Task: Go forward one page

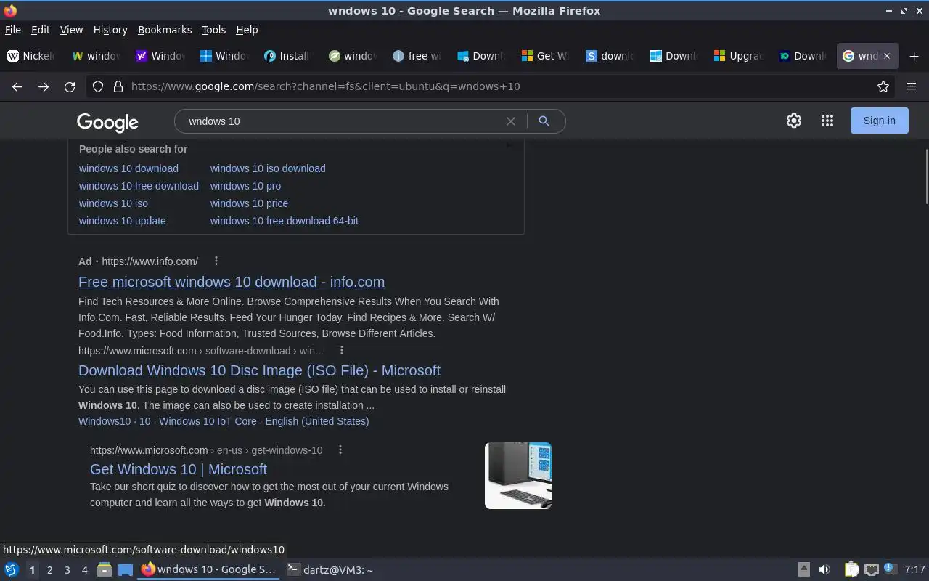Action: click(x=44, y=86)
